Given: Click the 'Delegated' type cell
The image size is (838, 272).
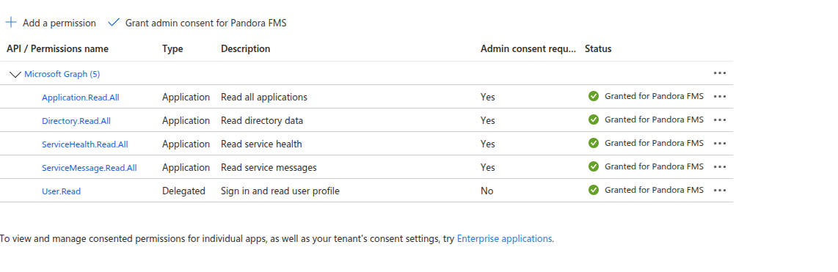Looking at the screenshot, I should [184, 191].
